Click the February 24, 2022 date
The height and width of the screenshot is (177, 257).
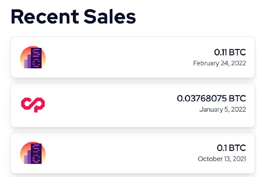[220, 63]
